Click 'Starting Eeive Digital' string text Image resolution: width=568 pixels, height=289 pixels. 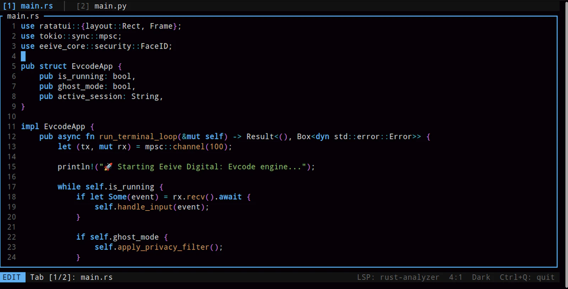coord(168,167)
